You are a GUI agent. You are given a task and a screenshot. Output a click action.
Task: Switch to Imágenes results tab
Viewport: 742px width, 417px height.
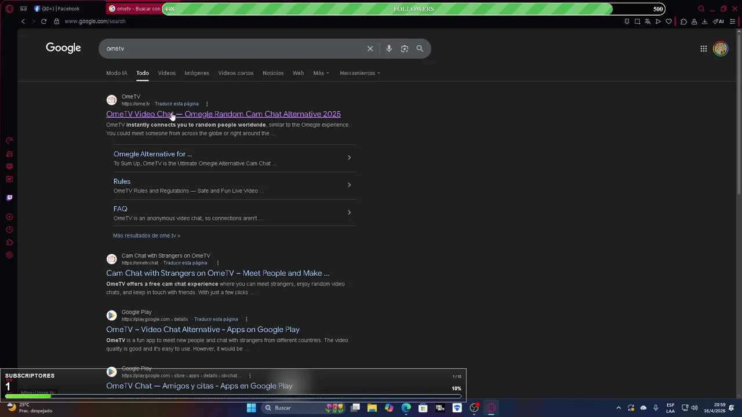[x=197, y=73]
